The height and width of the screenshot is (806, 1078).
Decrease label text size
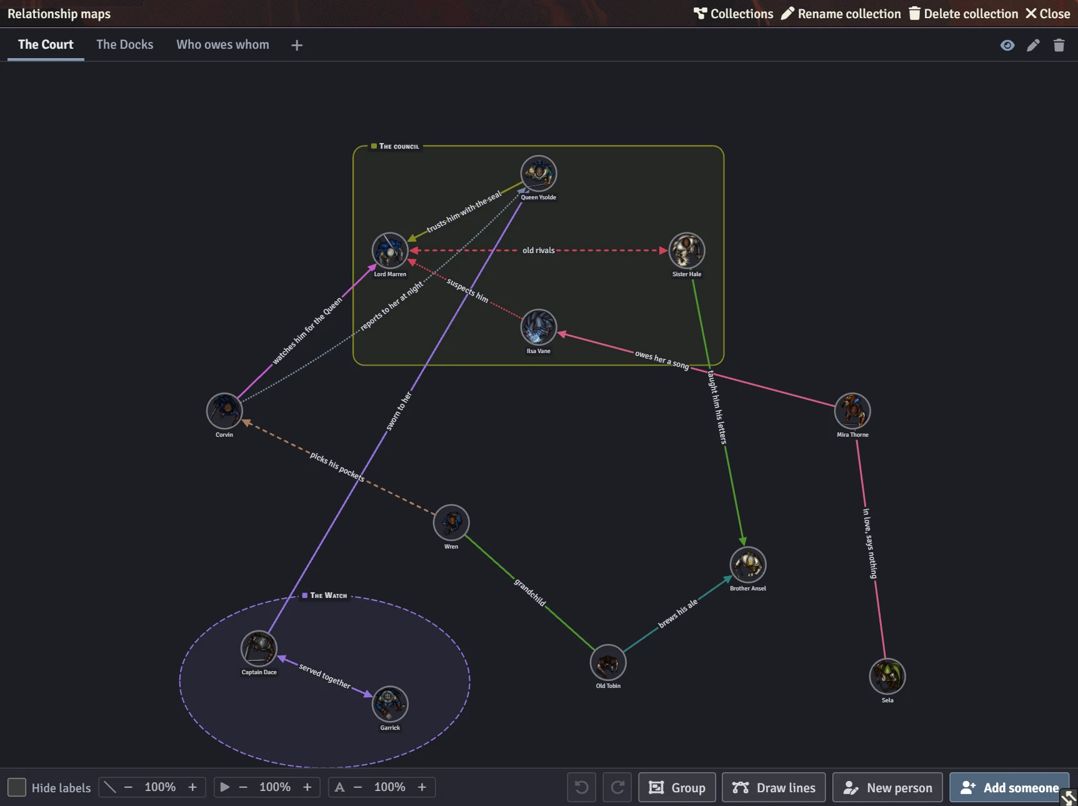coord(358,787)
